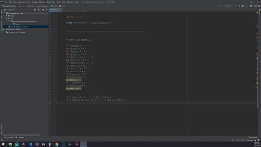The height and width of the screenshot is (147, 261).
Task: Open the run anything window icon
Action: point(255,6)
